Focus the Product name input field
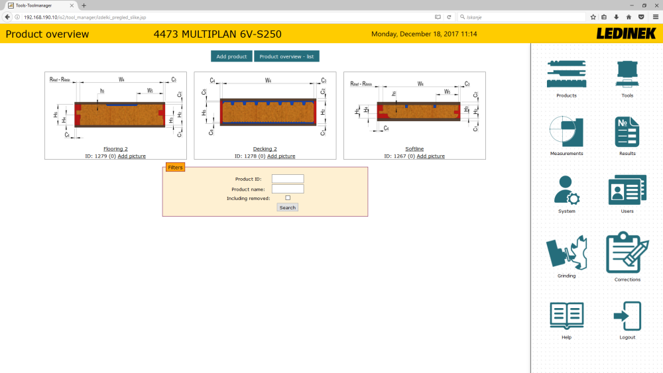This screenshot has height=373, width=663. coord(288,189)
